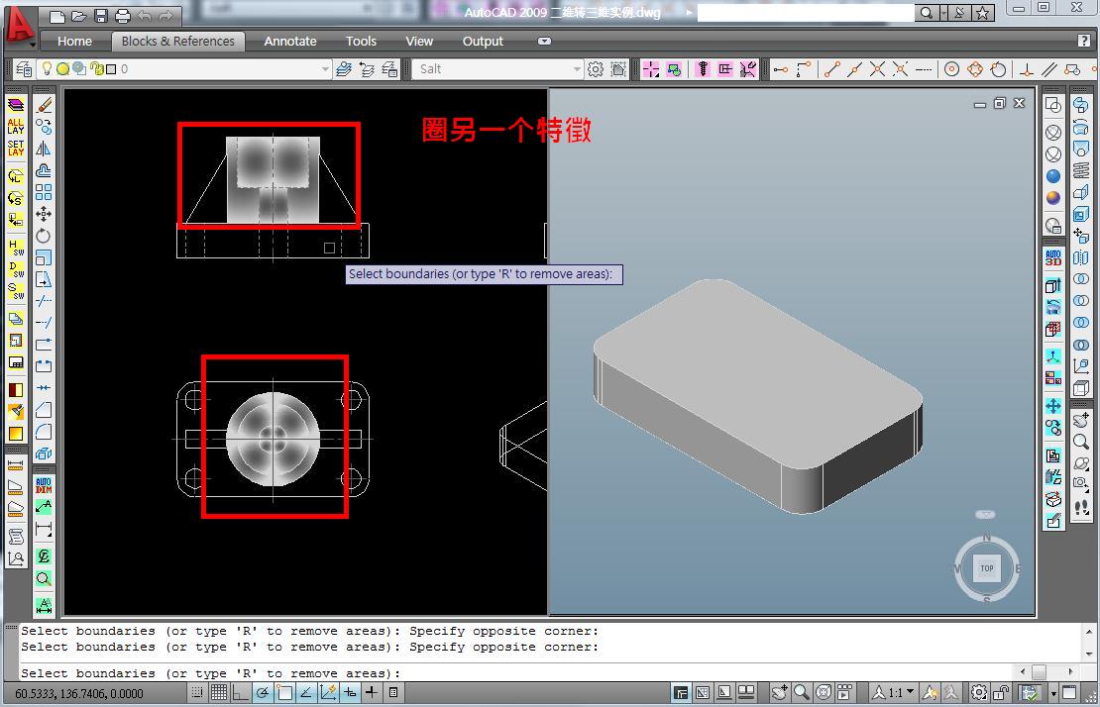
Task: Expand the InfoCenter search options arrow
Action: (x=943, y=13)
